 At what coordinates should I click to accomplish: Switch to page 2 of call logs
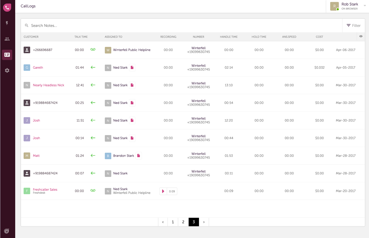[x=183, y=222]
